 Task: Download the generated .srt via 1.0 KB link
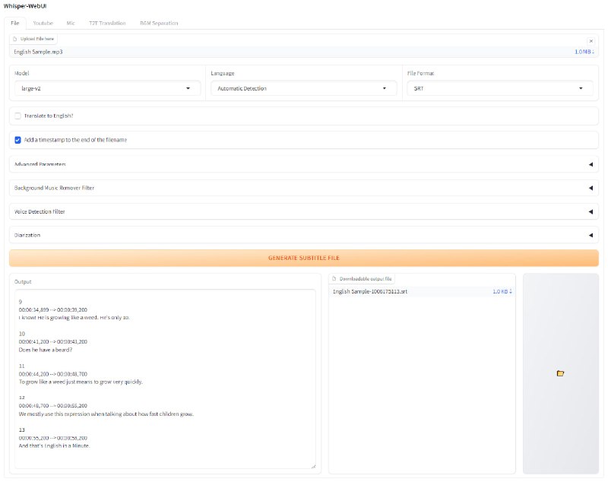[502, 291]
